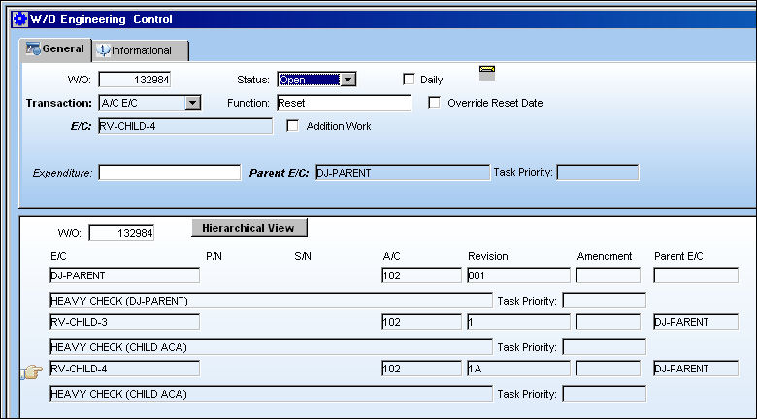Expand the Transaction A/C E/C dropdown
Screen dimensions: 757x419
[x=192, y=103]
